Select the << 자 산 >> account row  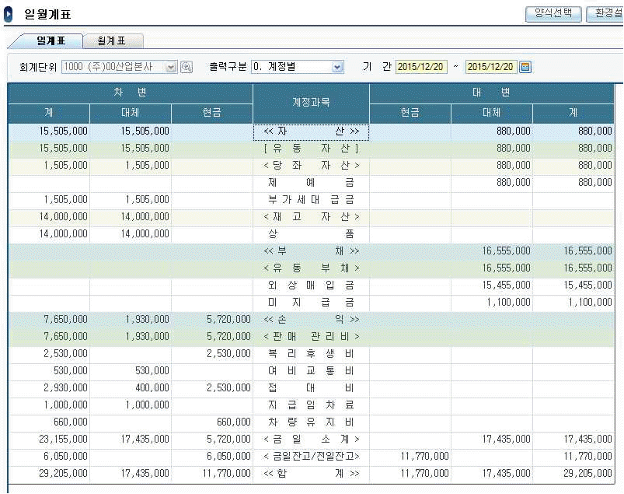point(311,131)
